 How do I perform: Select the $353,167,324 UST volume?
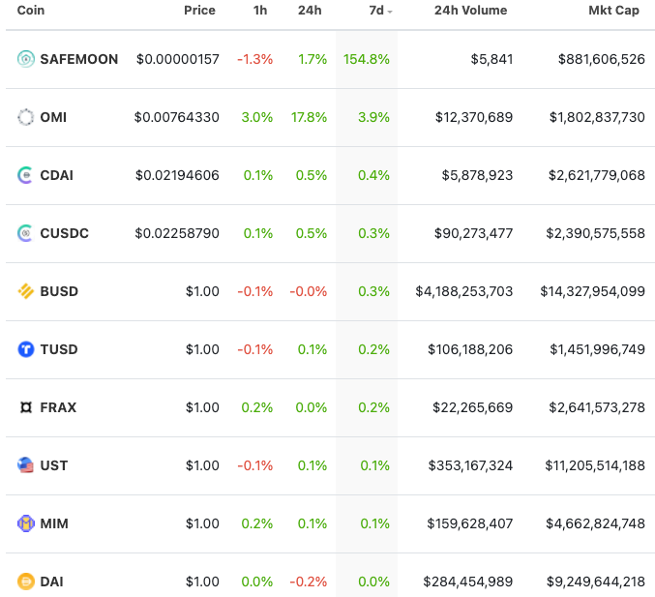tap(470, 465)
